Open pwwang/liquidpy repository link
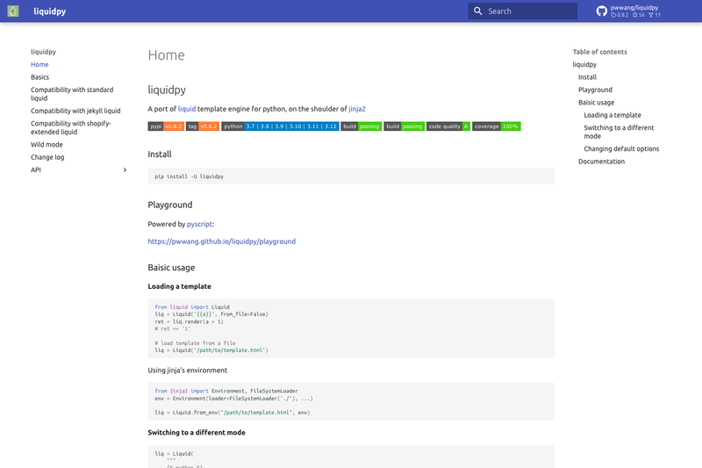Viewport: 702px width, 468px height. click(x=634, y=8)
